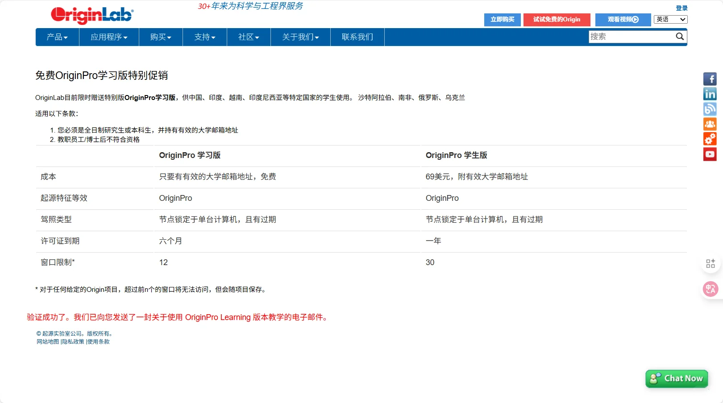Open the Chat Now widget
Viewport: 723px width, 403px height.
676,378
